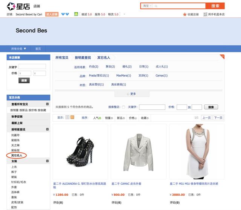Filter by 成人礼(1) occasion

pos(162,67)
